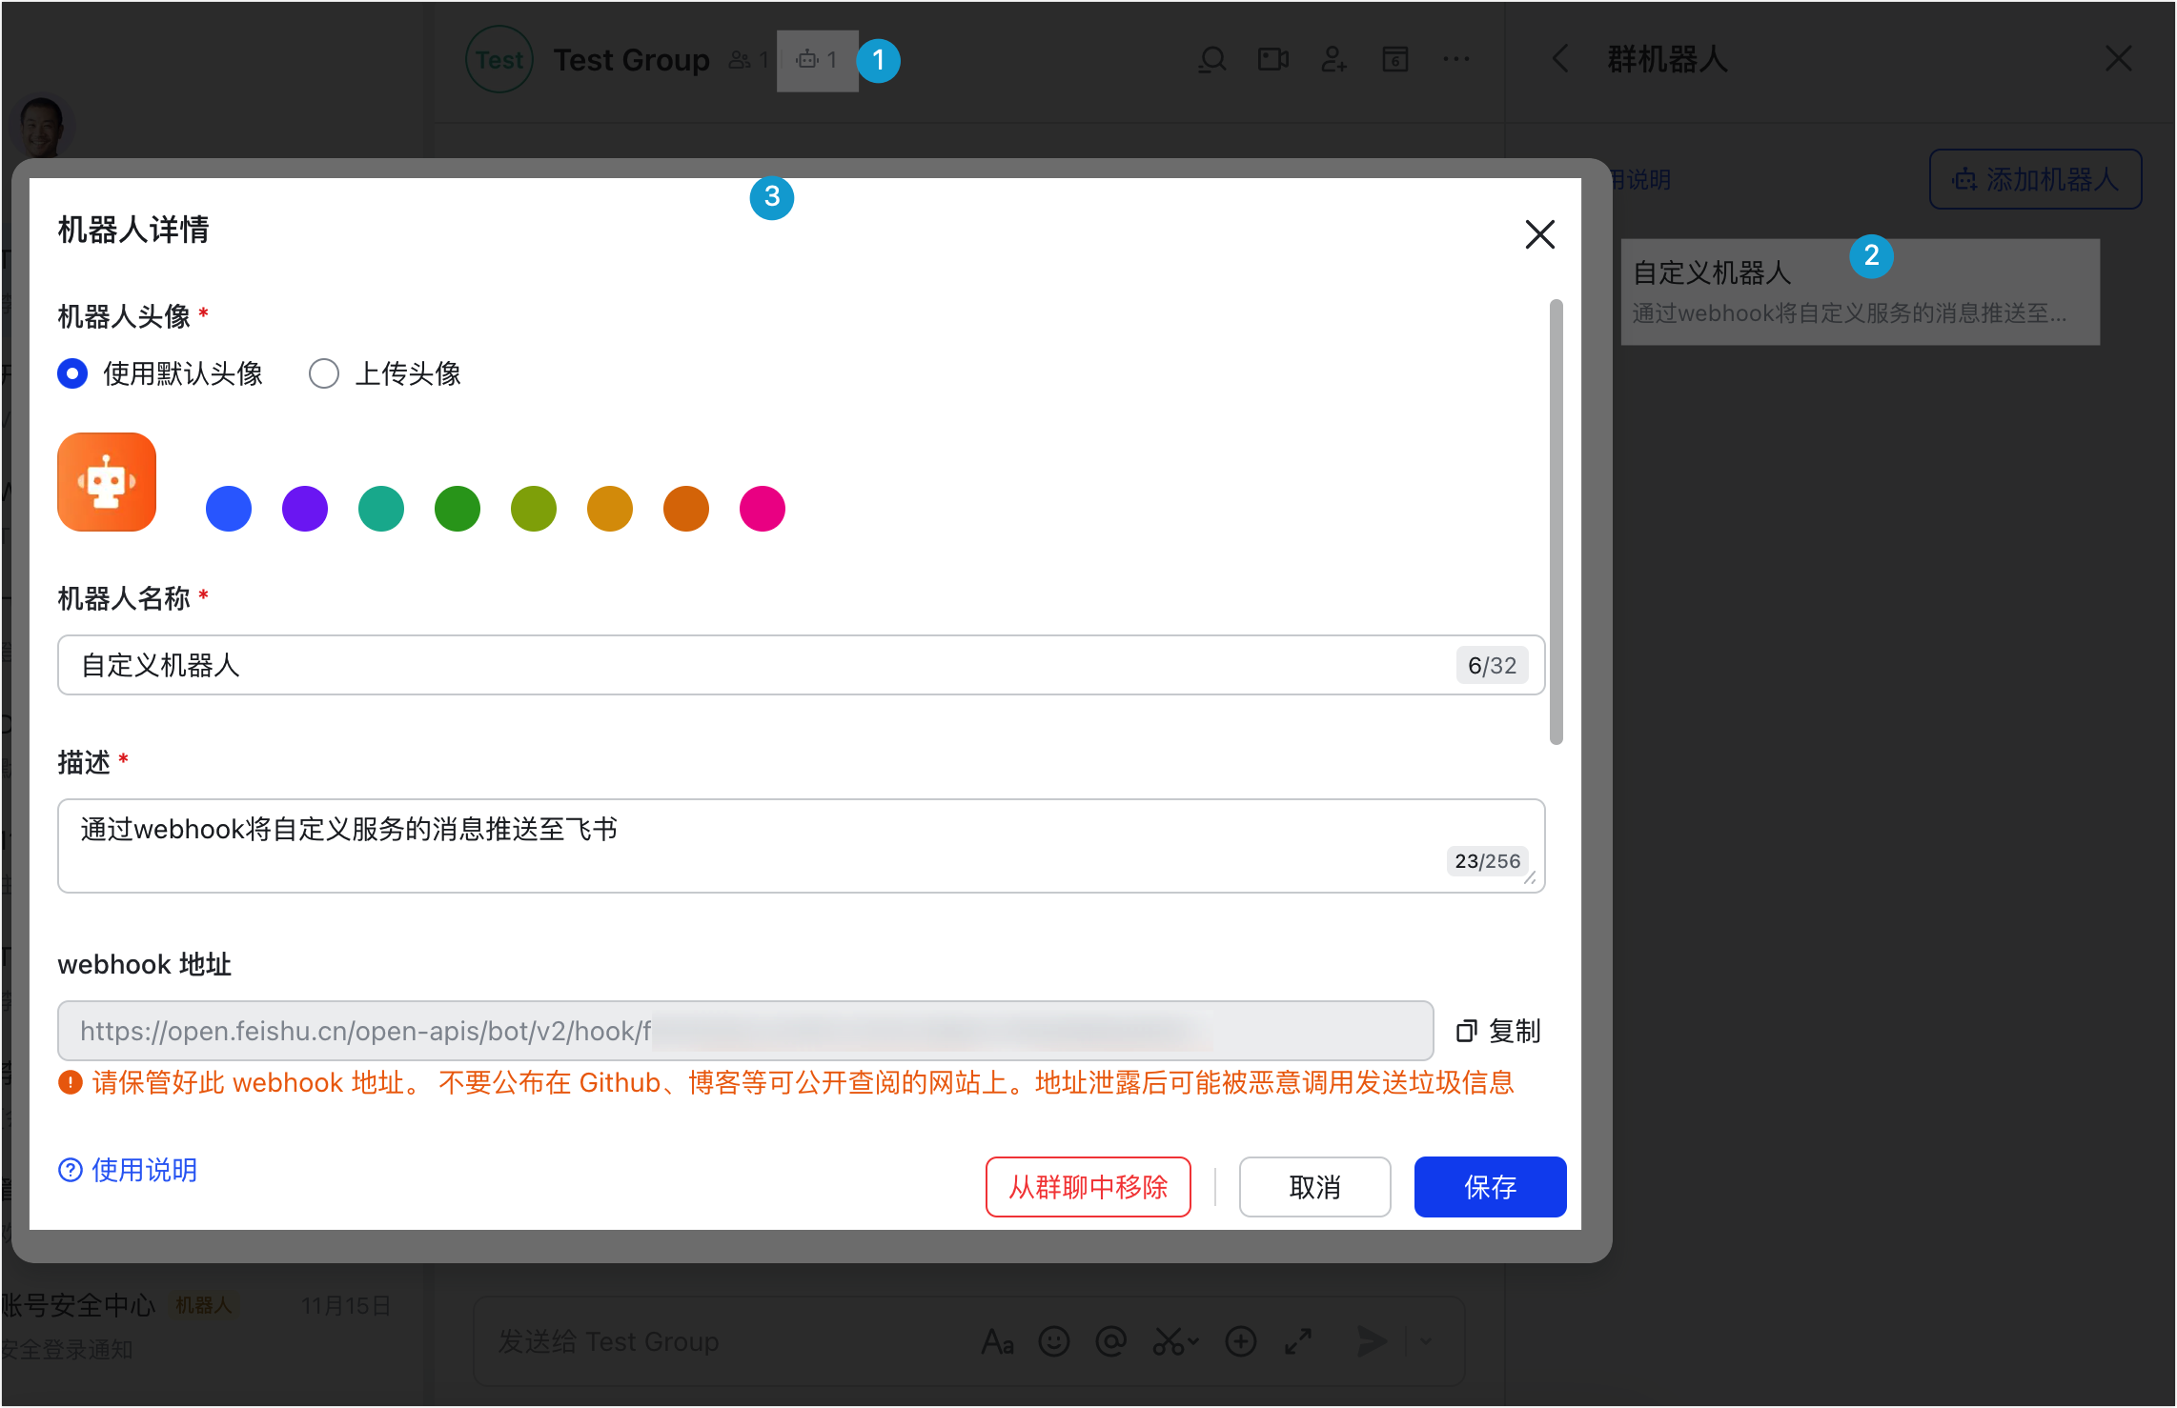Pick the olive green avatar color swatch
The width and height of the screenshot is (2177, 1408).
tap(534, 509)
